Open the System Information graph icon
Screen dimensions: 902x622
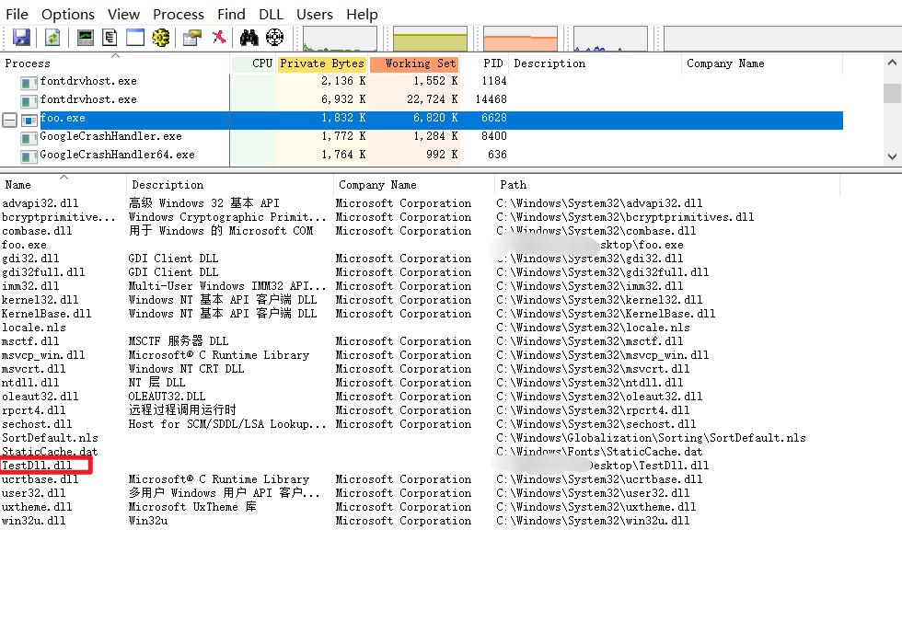point(85,38)
